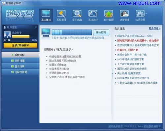Open link about 硬件天使温度与转速
The image size is (165, 131).
coord(138,45)
